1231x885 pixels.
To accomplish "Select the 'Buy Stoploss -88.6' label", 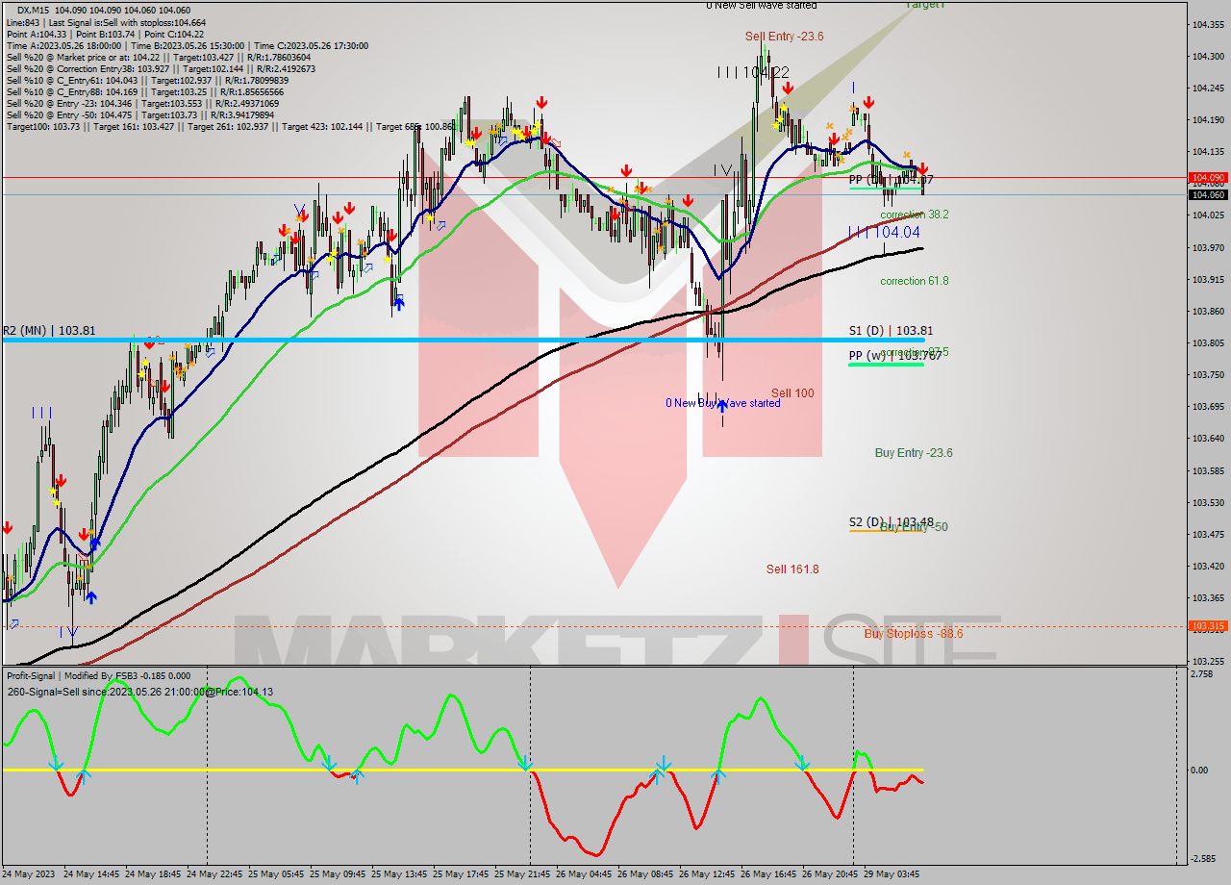I will coord(914,634).
